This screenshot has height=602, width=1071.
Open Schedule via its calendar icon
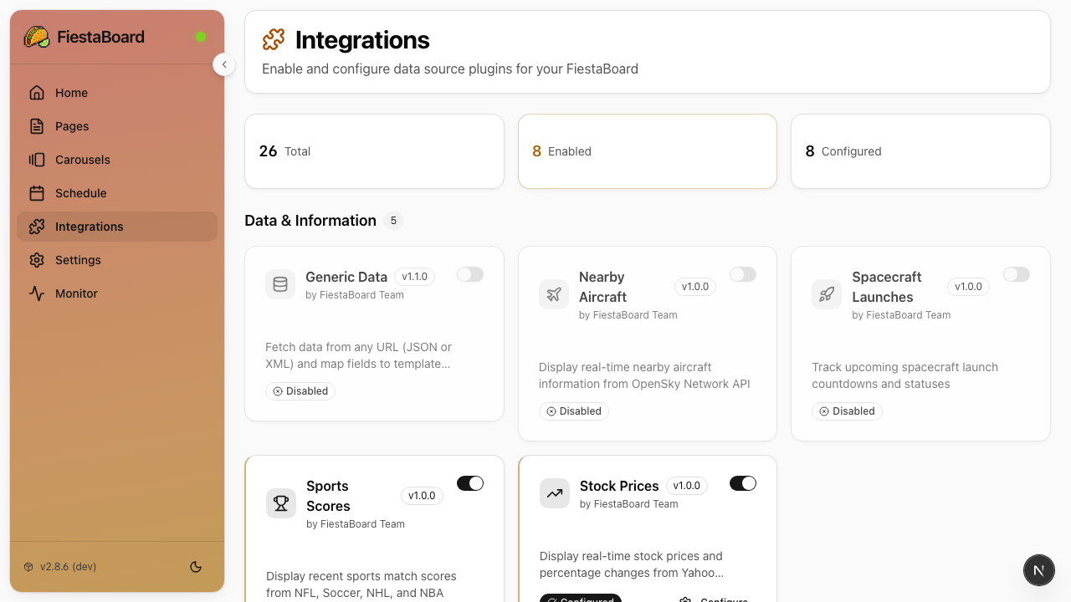pyautogui.click(x=37, y=193)
